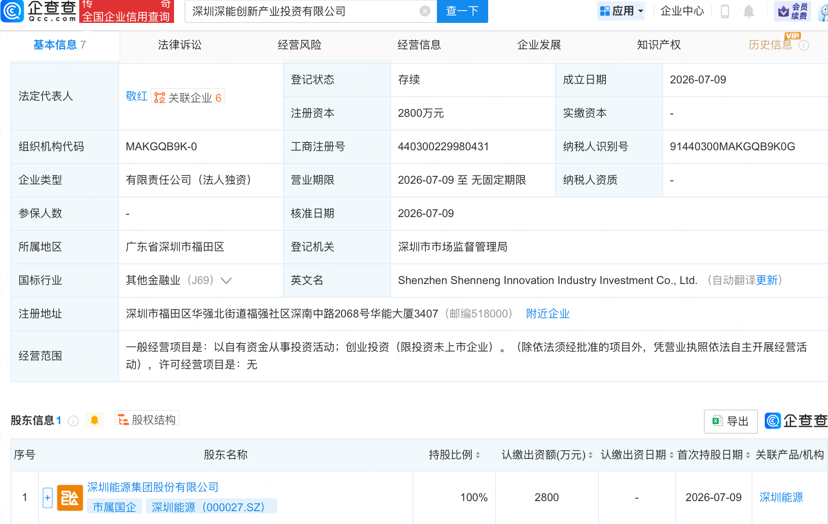Go to the 企业发展 tab
This screenshot has height=524, width=828.
(539, 45)
